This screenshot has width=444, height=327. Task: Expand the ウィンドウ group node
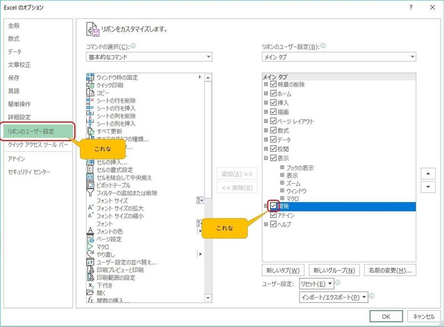282,190
